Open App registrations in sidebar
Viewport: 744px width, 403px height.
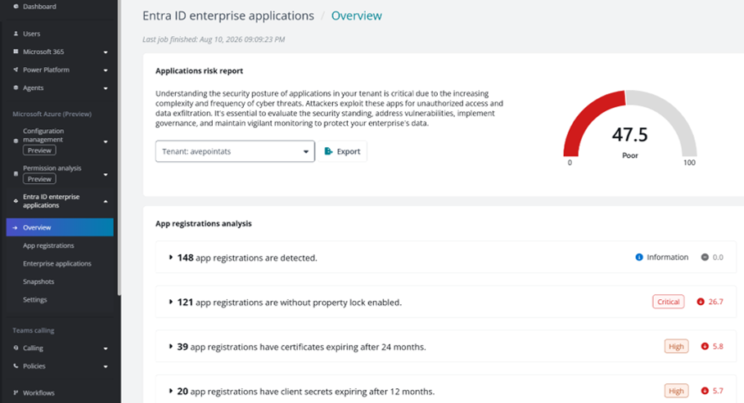coord(48,245)
